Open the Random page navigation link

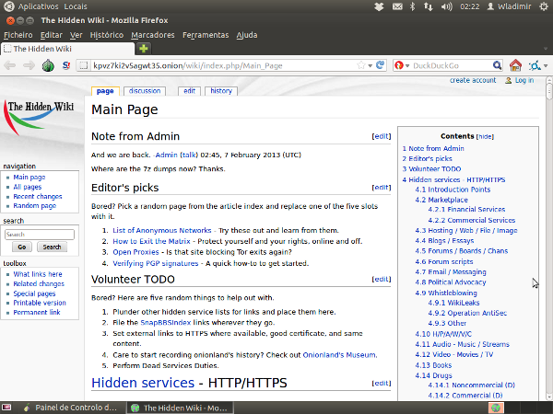click(x=35, y=205)
